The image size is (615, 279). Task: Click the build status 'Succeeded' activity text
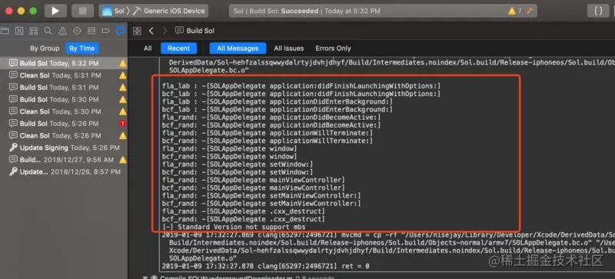(x=299, y=11)
